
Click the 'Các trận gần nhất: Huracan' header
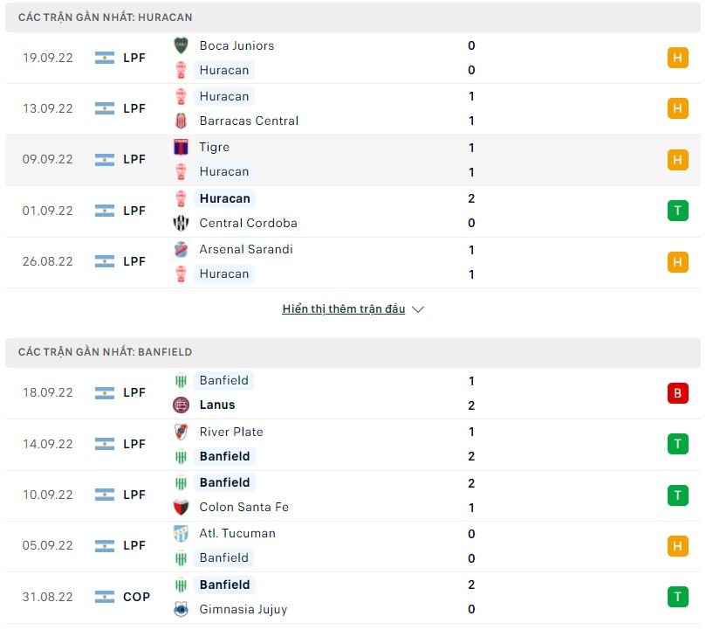click(106, 17)
